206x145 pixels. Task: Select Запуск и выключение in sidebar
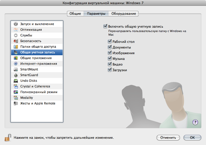(x=37, y=24)
